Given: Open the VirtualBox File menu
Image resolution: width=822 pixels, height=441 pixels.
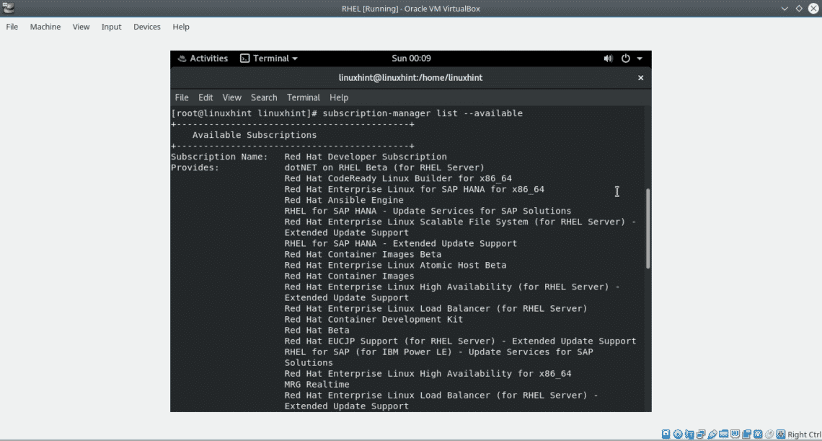Looking at the screenshot, I should pyautogui.click(x=12, y=27).
